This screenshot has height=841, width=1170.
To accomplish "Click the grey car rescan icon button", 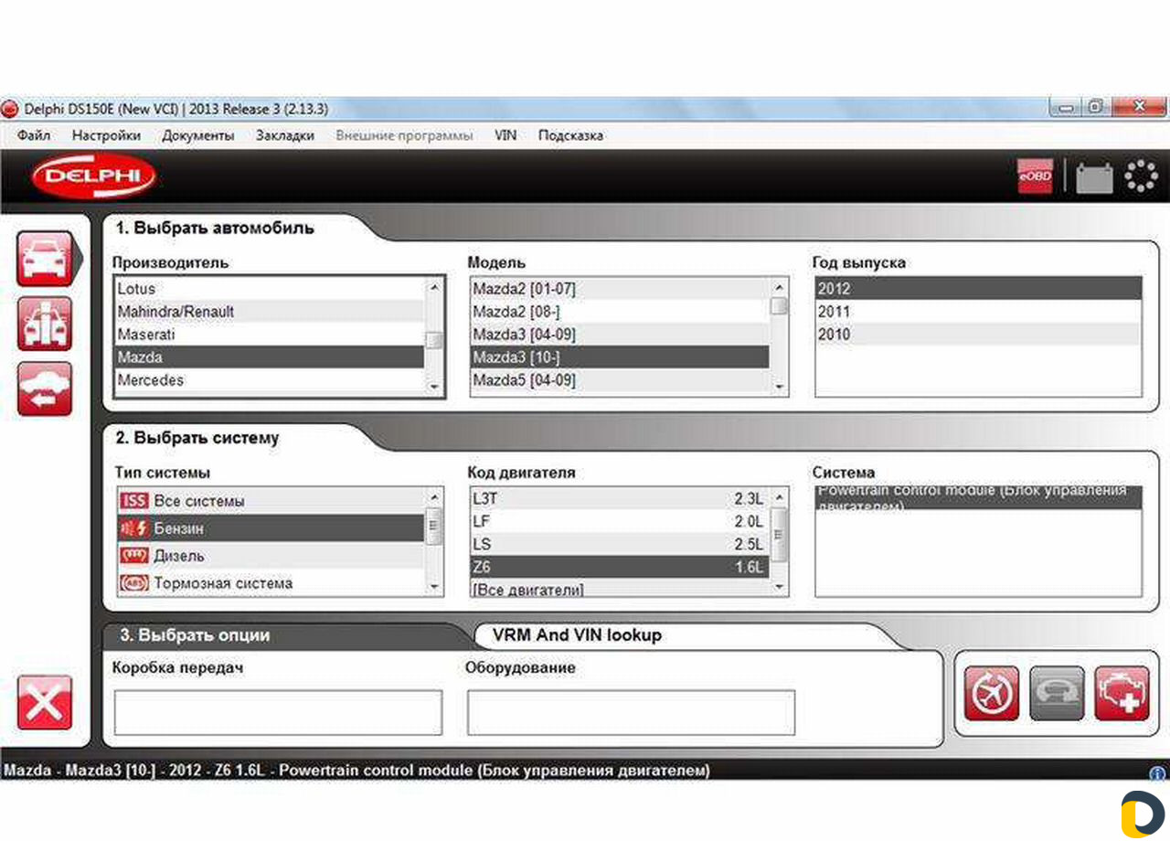I will tap(1057, 693).
